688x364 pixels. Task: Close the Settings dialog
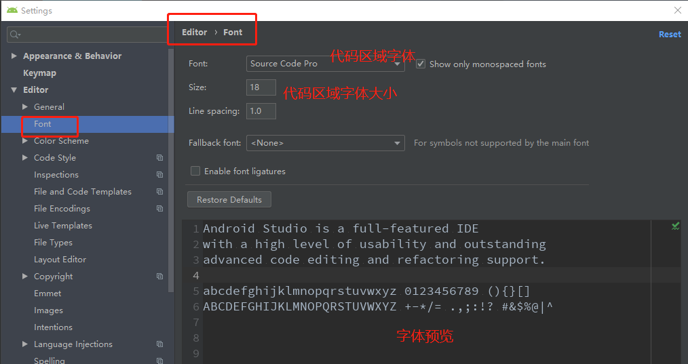coord(677,10)
